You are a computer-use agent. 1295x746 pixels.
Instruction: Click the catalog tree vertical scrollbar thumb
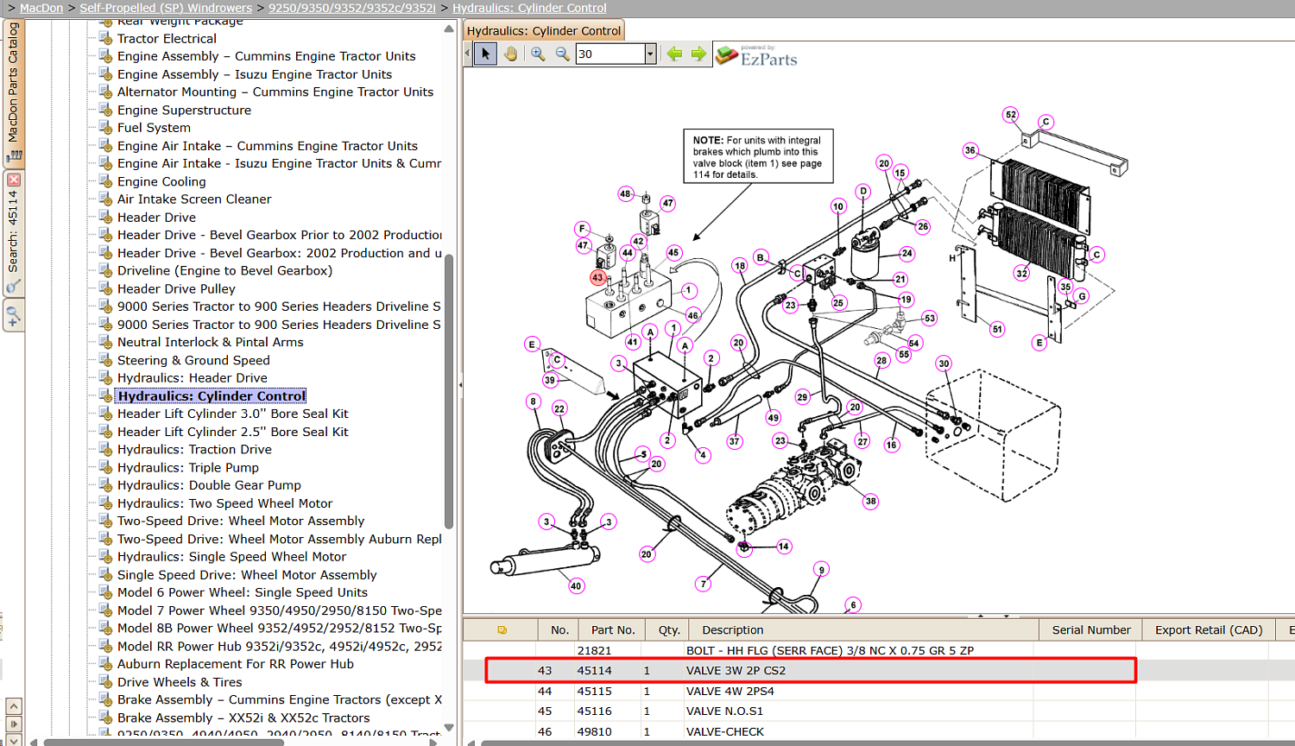coord(449,390)
